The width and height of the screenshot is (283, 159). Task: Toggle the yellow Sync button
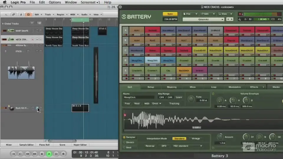[x=170, y=14]
